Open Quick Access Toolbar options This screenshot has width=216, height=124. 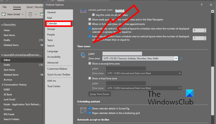(x=59, y=75)
